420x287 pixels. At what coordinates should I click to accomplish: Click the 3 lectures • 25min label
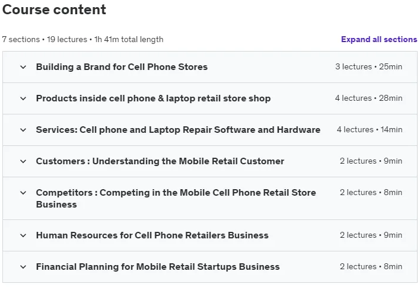click(x=368, y=66)
